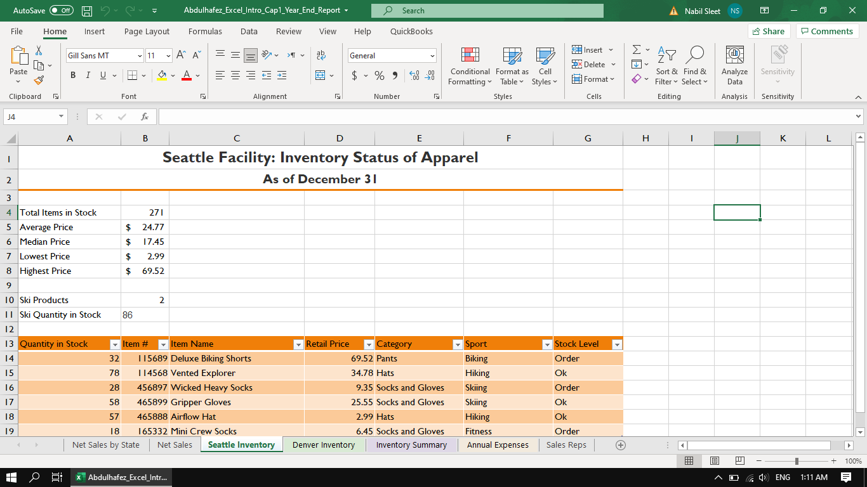Adjust the zoom slider handle

click(x=797, y=461)
